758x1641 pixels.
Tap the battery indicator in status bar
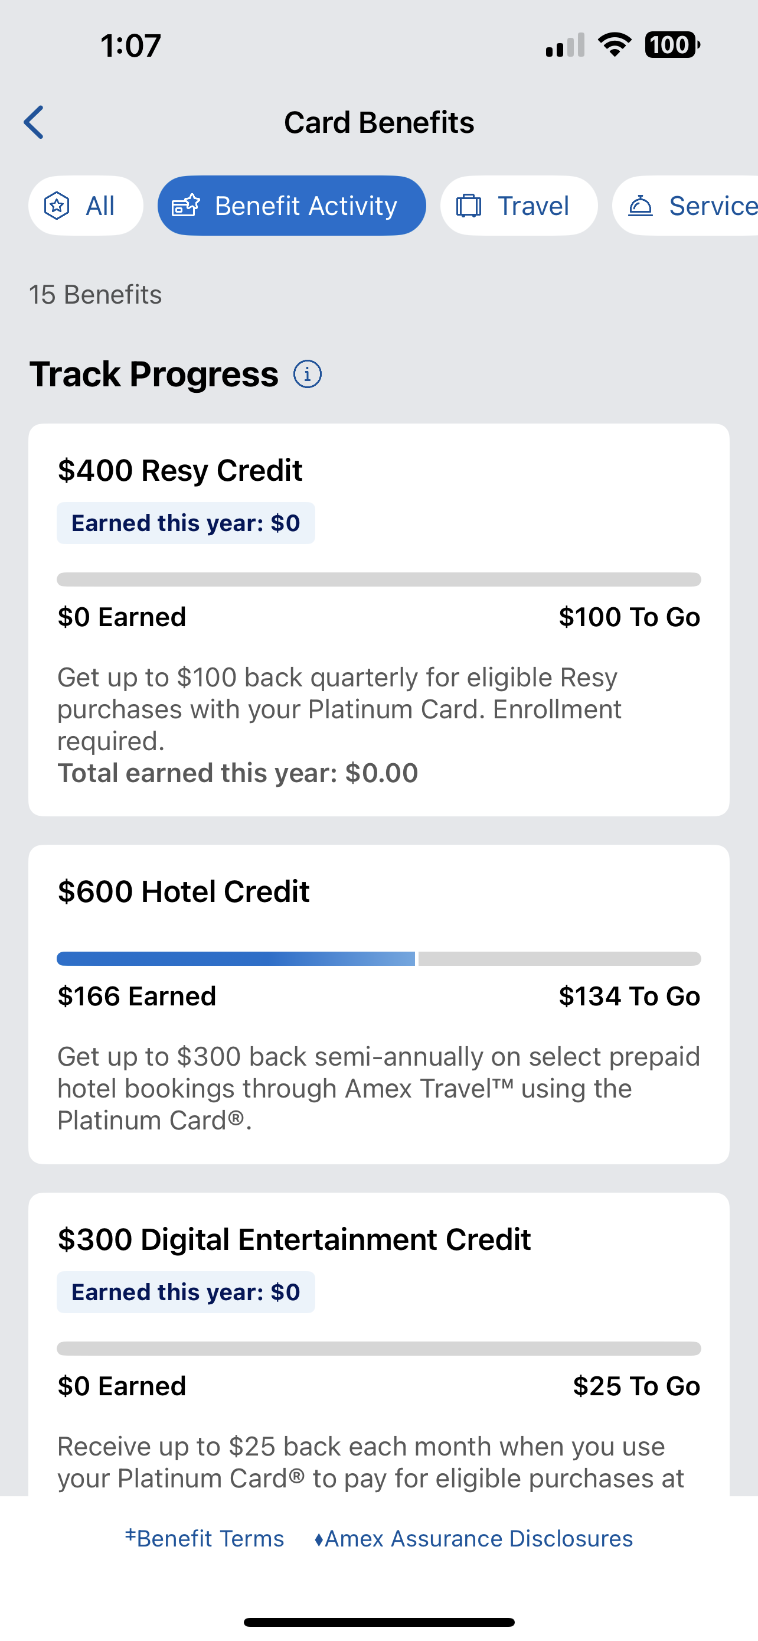pos(672,45)
